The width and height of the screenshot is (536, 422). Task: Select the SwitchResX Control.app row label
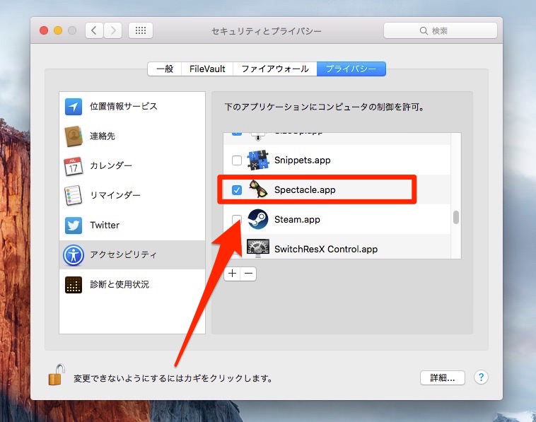[326, 249]
